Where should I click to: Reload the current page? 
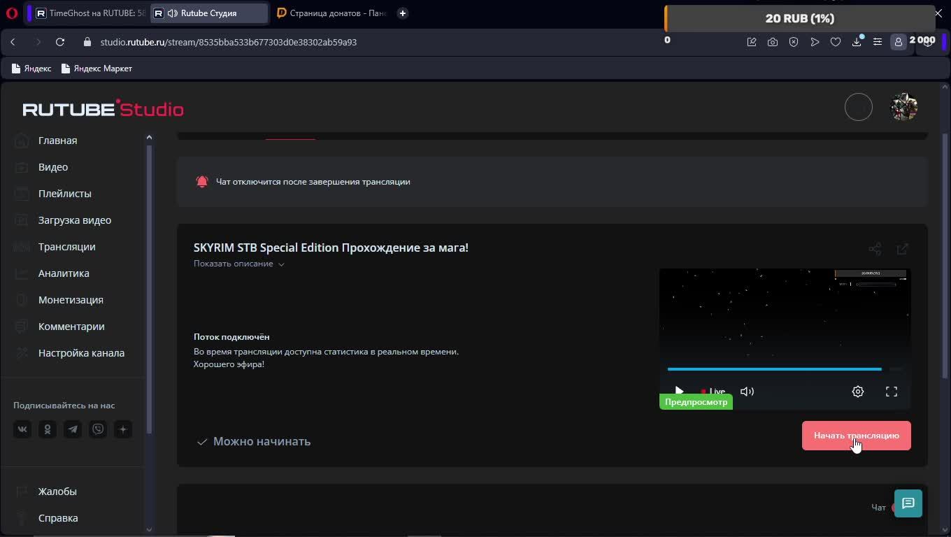pos(60,42)
